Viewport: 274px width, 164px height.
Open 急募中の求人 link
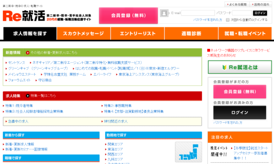[18, 122]
